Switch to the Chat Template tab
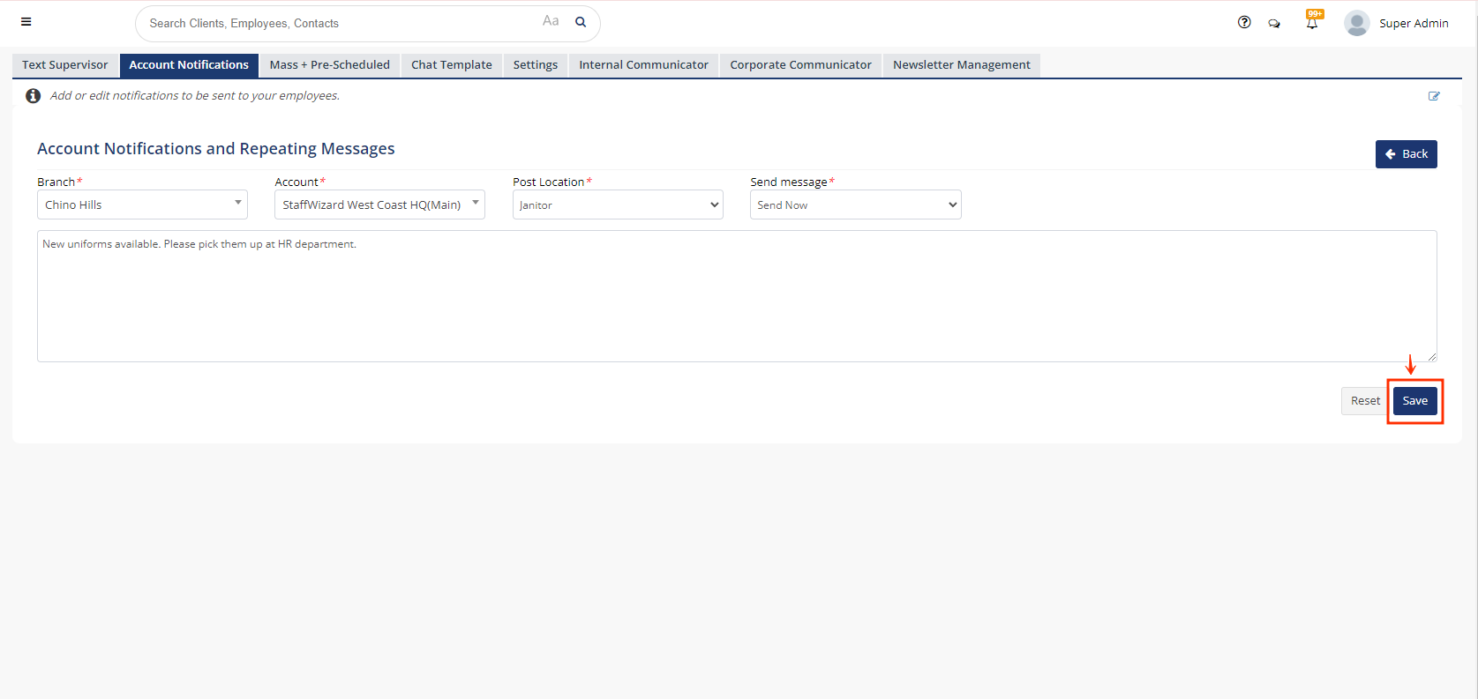This screenshot has height=699, width=1478. tap(451, 65)
